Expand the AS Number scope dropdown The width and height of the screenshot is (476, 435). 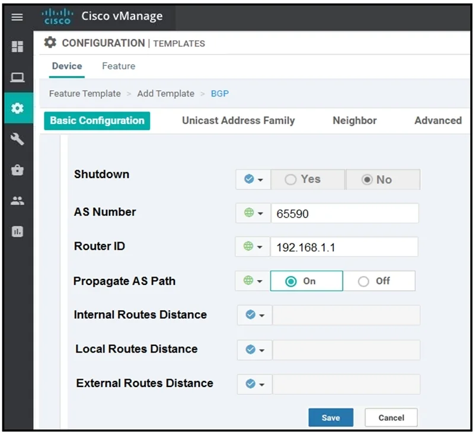253,213
